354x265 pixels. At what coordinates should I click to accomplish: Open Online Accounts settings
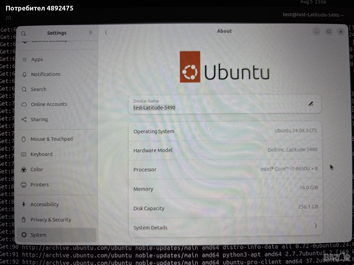(56, 104)
